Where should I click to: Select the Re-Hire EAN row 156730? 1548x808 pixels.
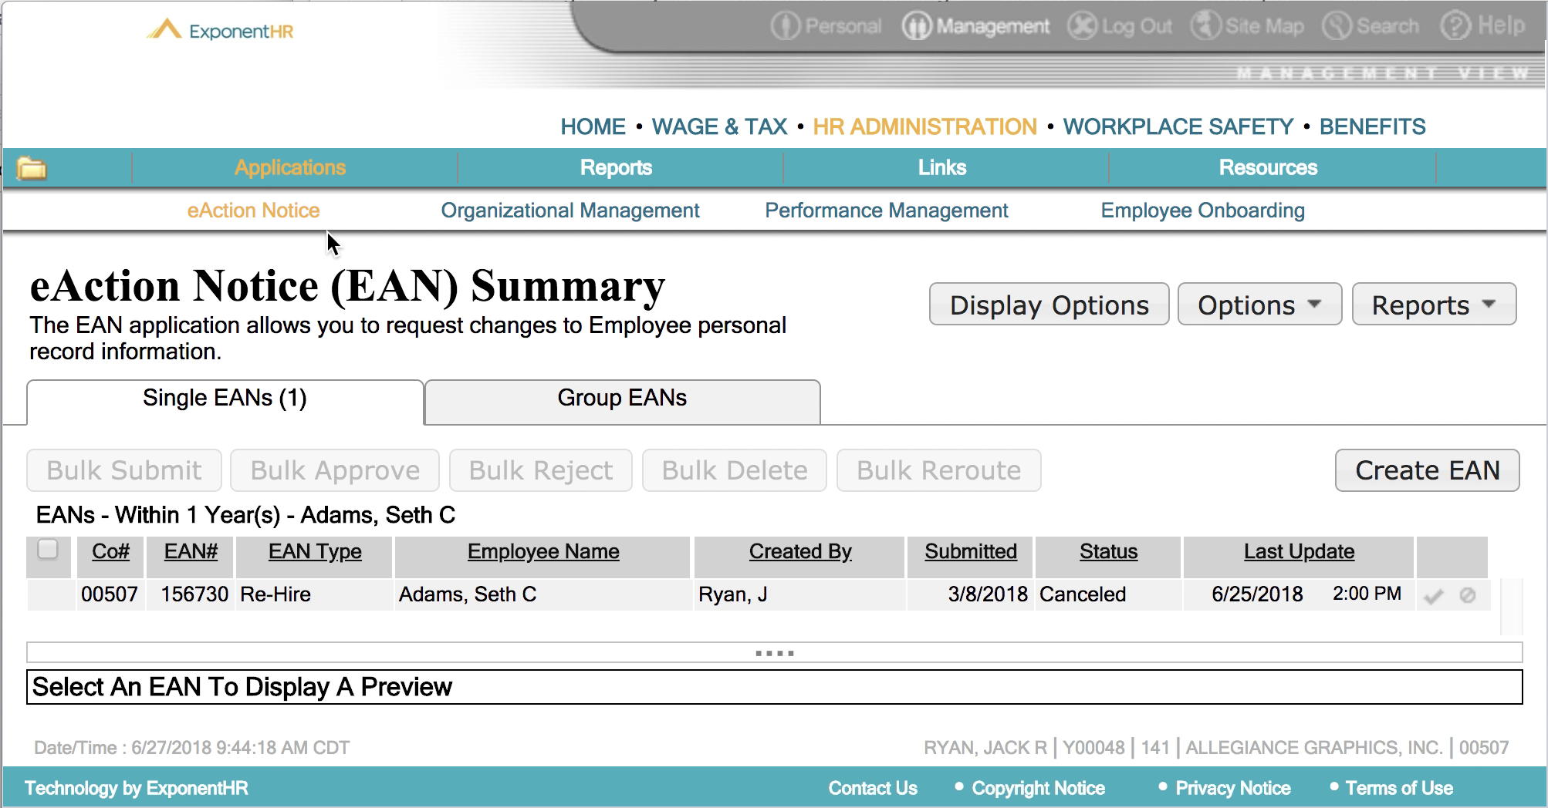coord(275,594)
